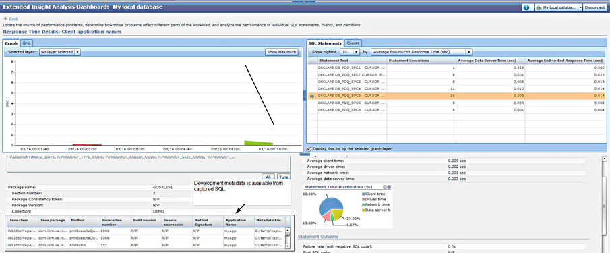Click the Client time legend swatch
This screenshot has height=253, width=610.
[x=363, y=194]
